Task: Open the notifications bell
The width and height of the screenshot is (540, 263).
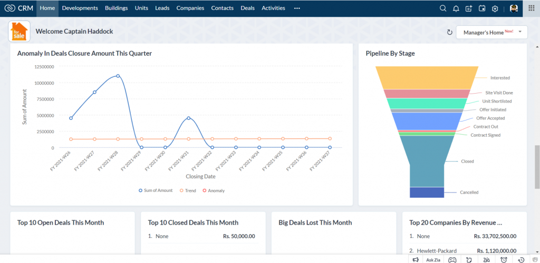Action: 456,8
